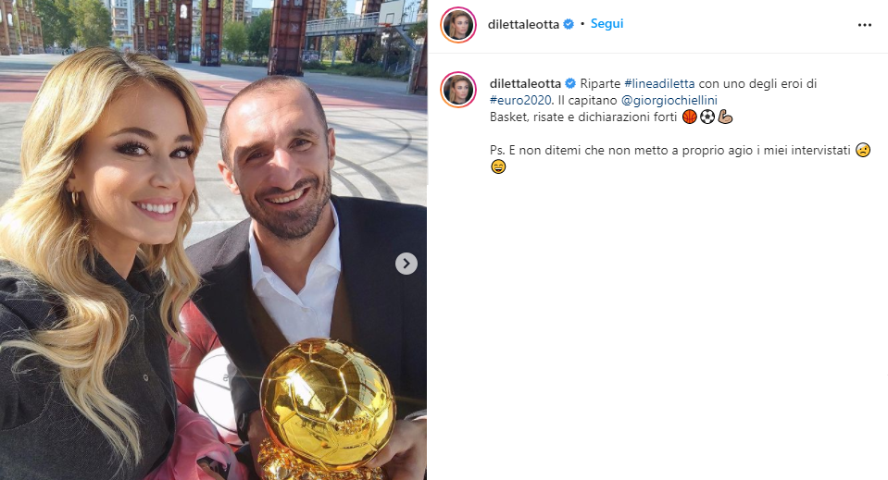Click the selfie photo of the post
This screenshot has height=480, width=888.
[x=214, y=240]
